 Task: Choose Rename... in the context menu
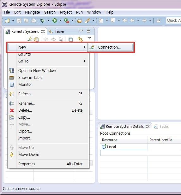48,103
